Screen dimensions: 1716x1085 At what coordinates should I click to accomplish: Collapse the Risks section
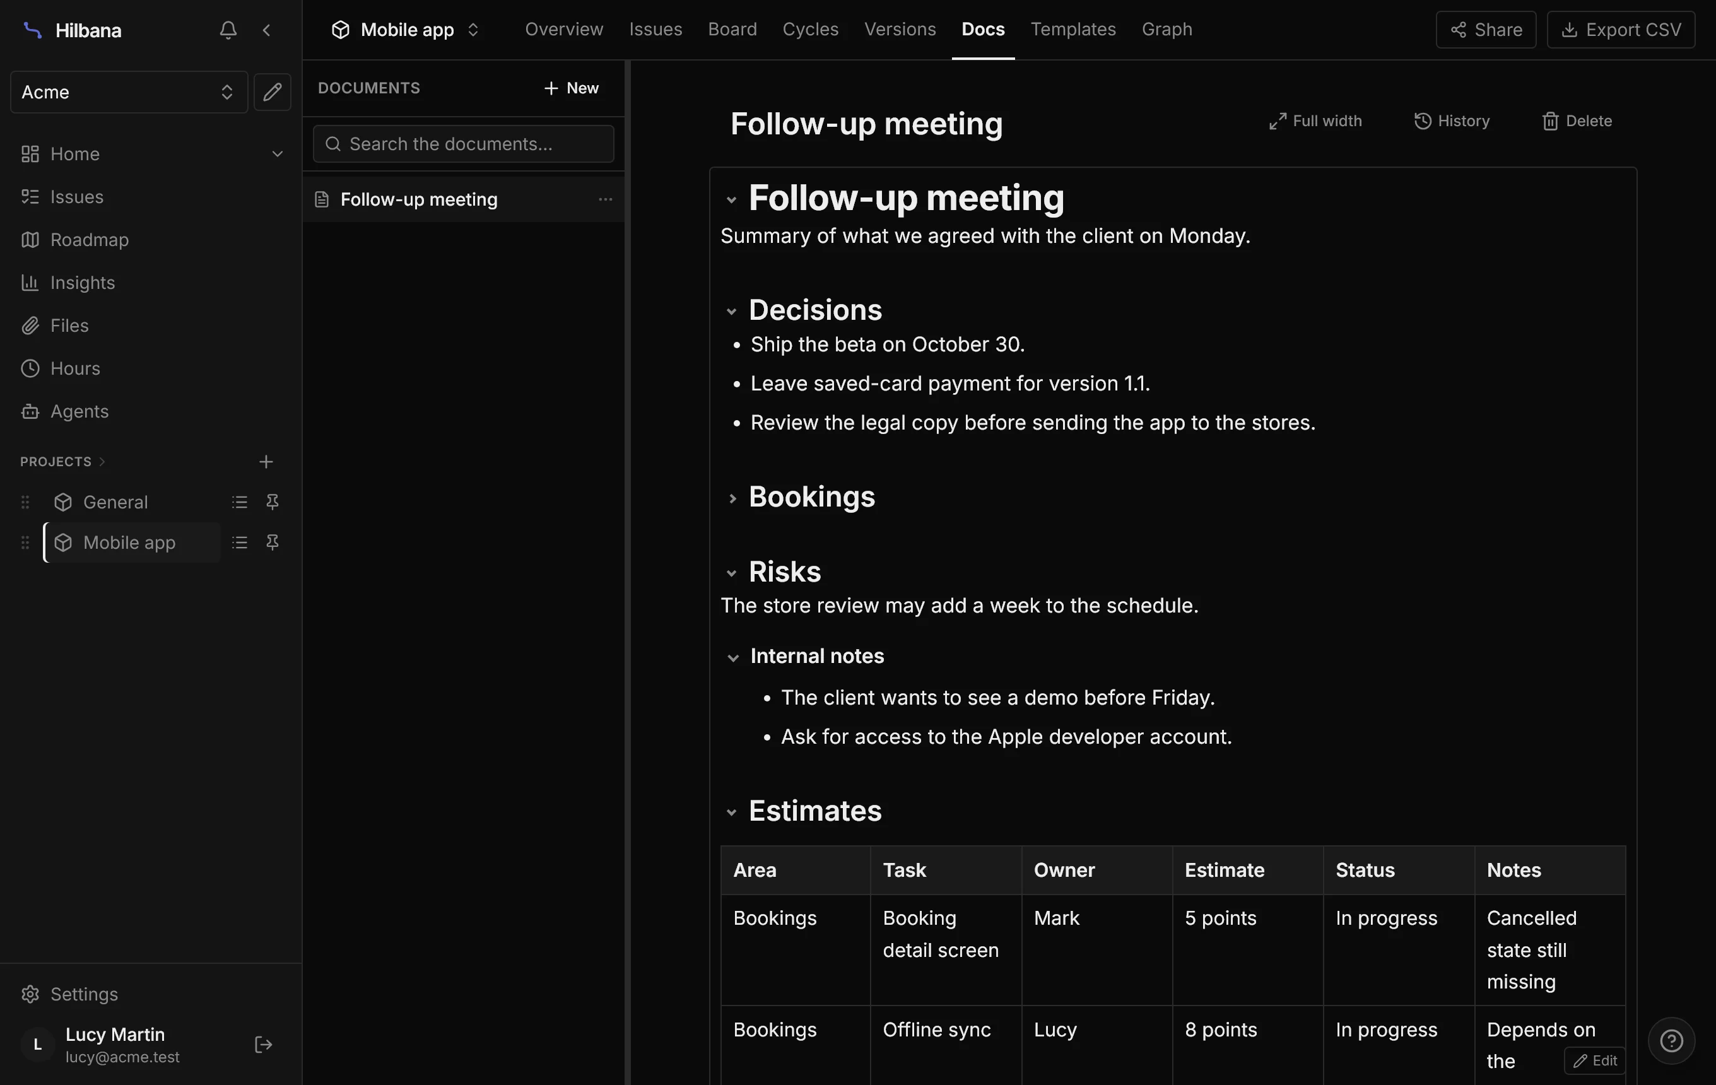(x=731, y=573)
